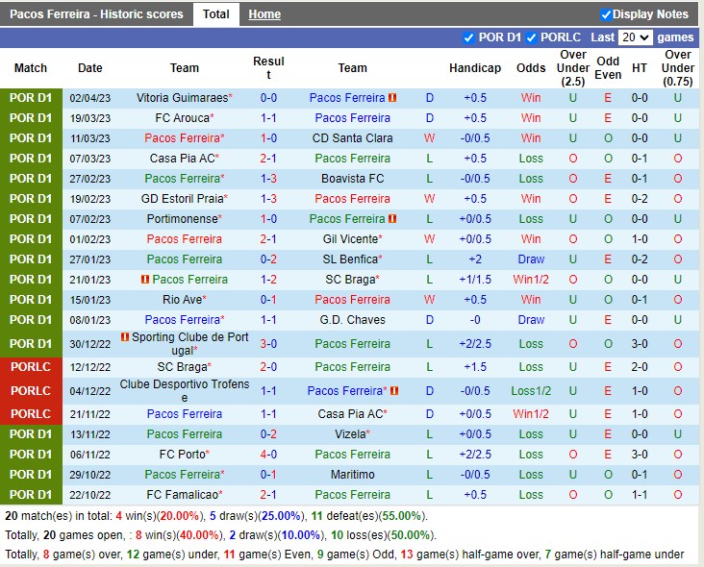Open the Last games count dropdown

point(636,37)
